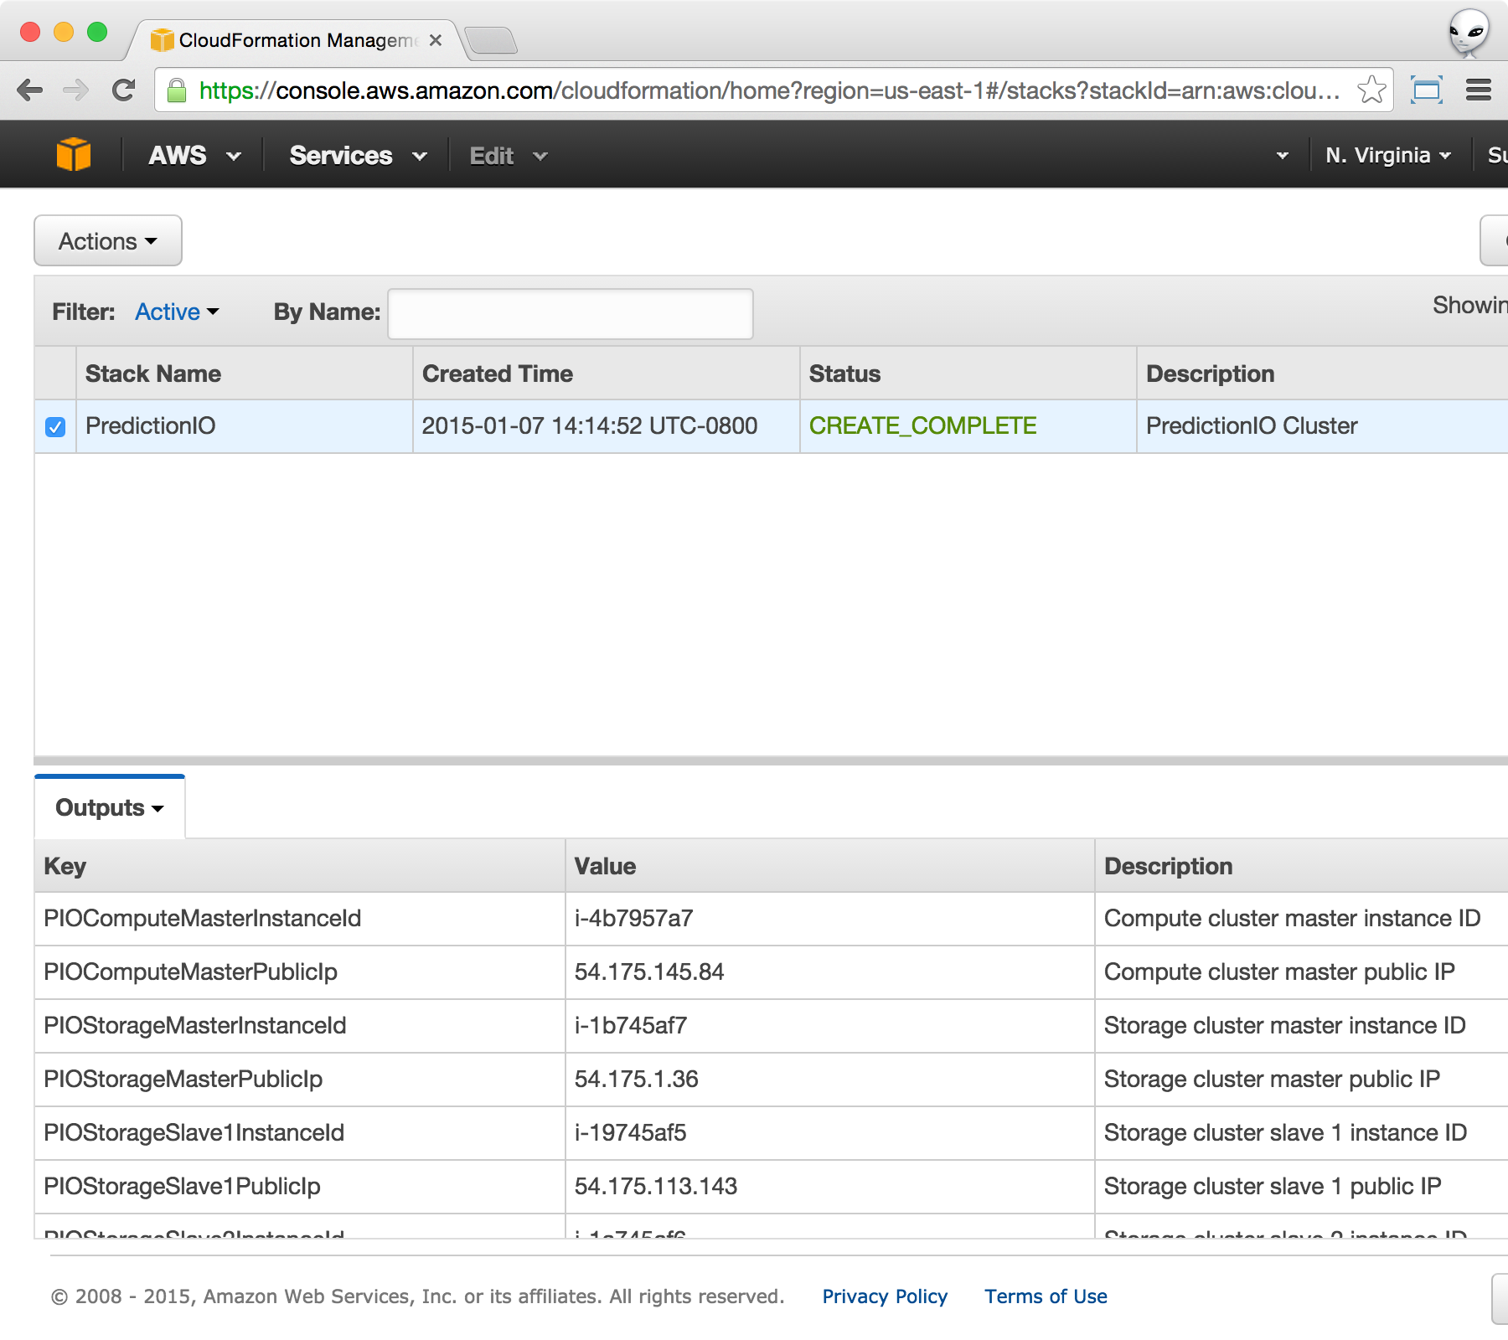Close the CloudFormation Management tab
This screenshot has width=1508, height=1340.
(436, 40)
